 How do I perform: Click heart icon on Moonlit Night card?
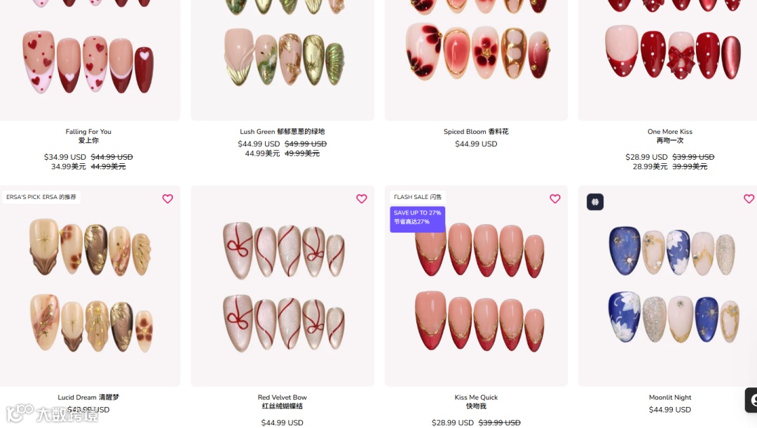tap(749, 199)
